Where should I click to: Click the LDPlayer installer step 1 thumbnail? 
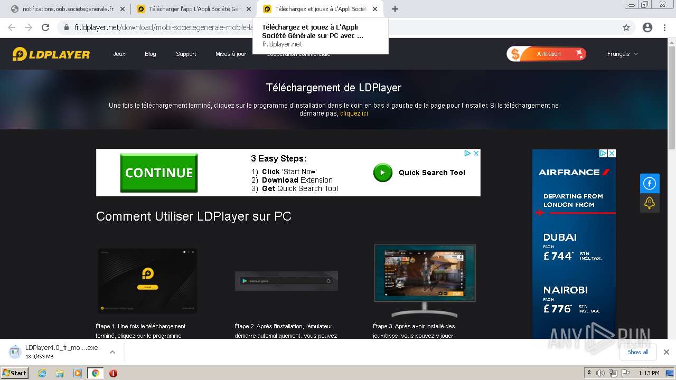pos(147,281)
